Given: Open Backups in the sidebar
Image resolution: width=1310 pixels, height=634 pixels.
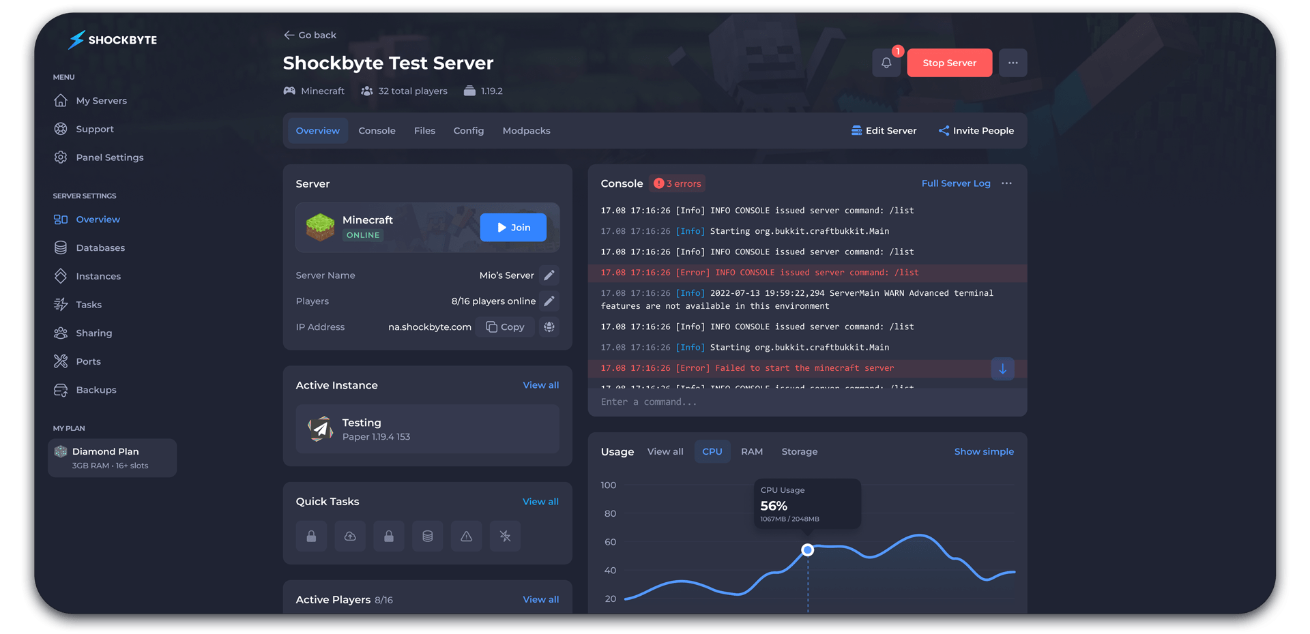Looking at the screenshot, I should point(96,390).
